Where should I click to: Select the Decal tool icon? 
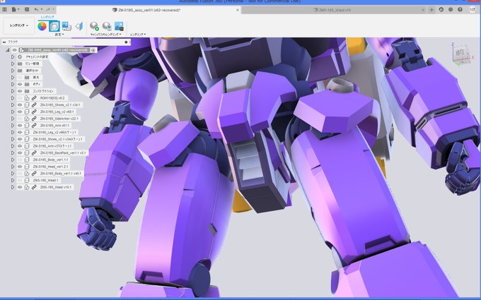coord(66,26)
